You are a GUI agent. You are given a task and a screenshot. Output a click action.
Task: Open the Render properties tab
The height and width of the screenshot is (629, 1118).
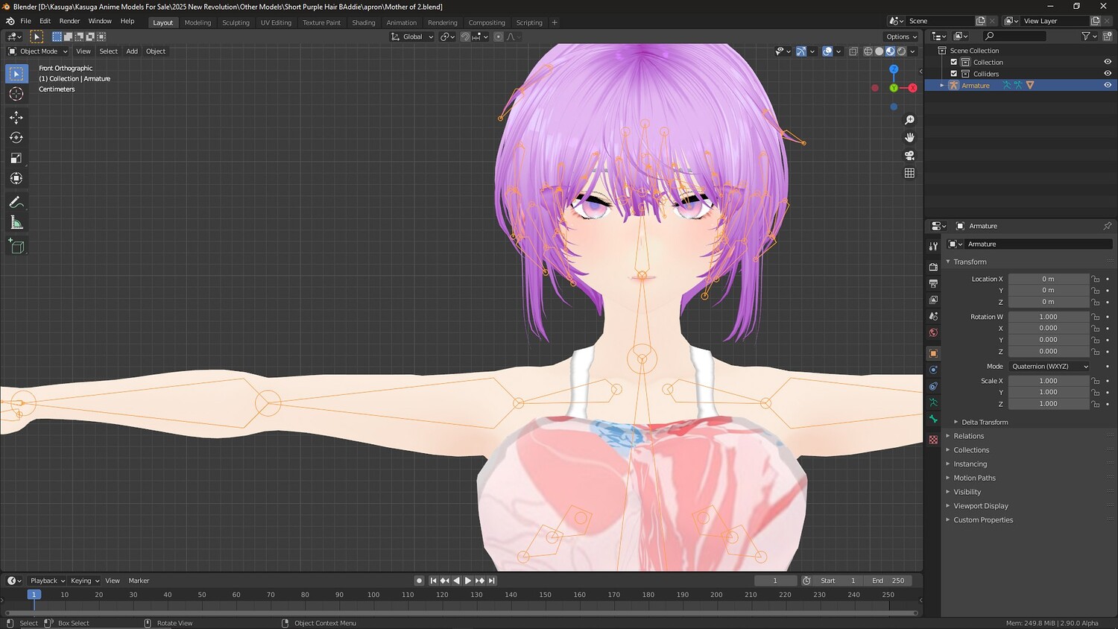tap(933, 267)
